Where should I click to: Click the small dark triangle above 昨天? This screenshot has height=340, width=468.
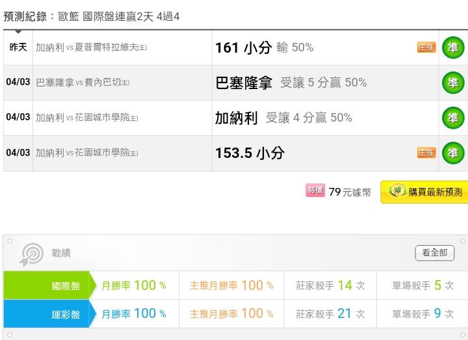point(18,31)
